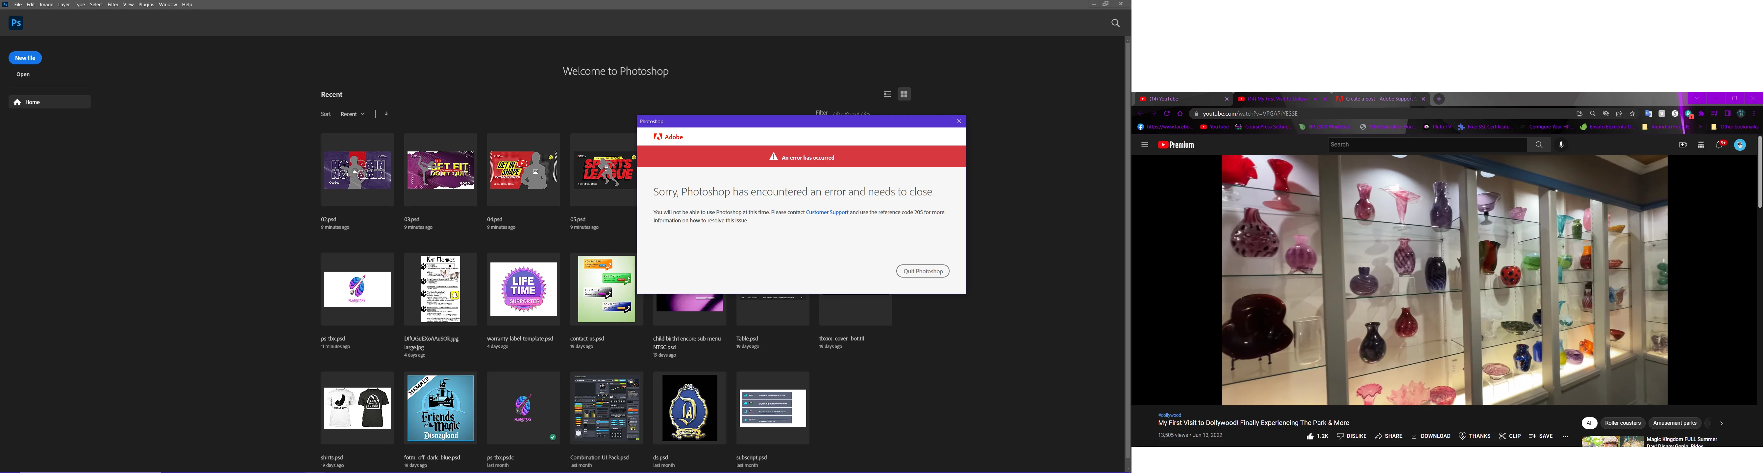Open the bookmarks overflow chevron
1763x473 pixels.
[x=1700, y=127]
